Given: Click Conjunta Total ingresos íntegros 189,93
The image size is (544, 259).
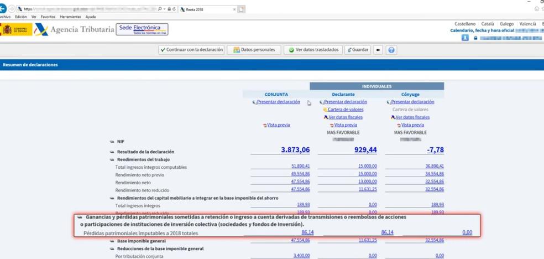Looking at the screenshot, I should (x=304, y=205).
